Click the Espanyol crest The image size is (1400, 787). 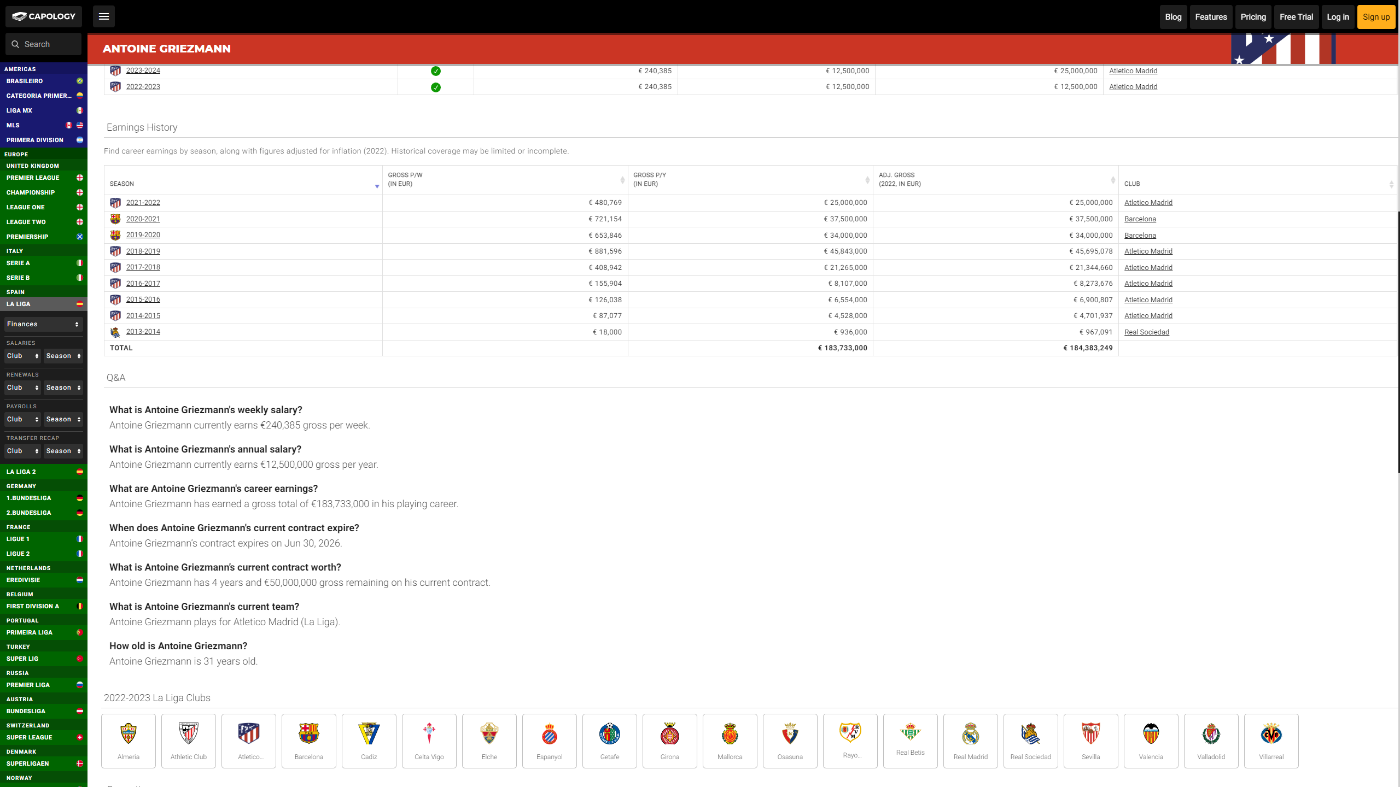[550, 733]
